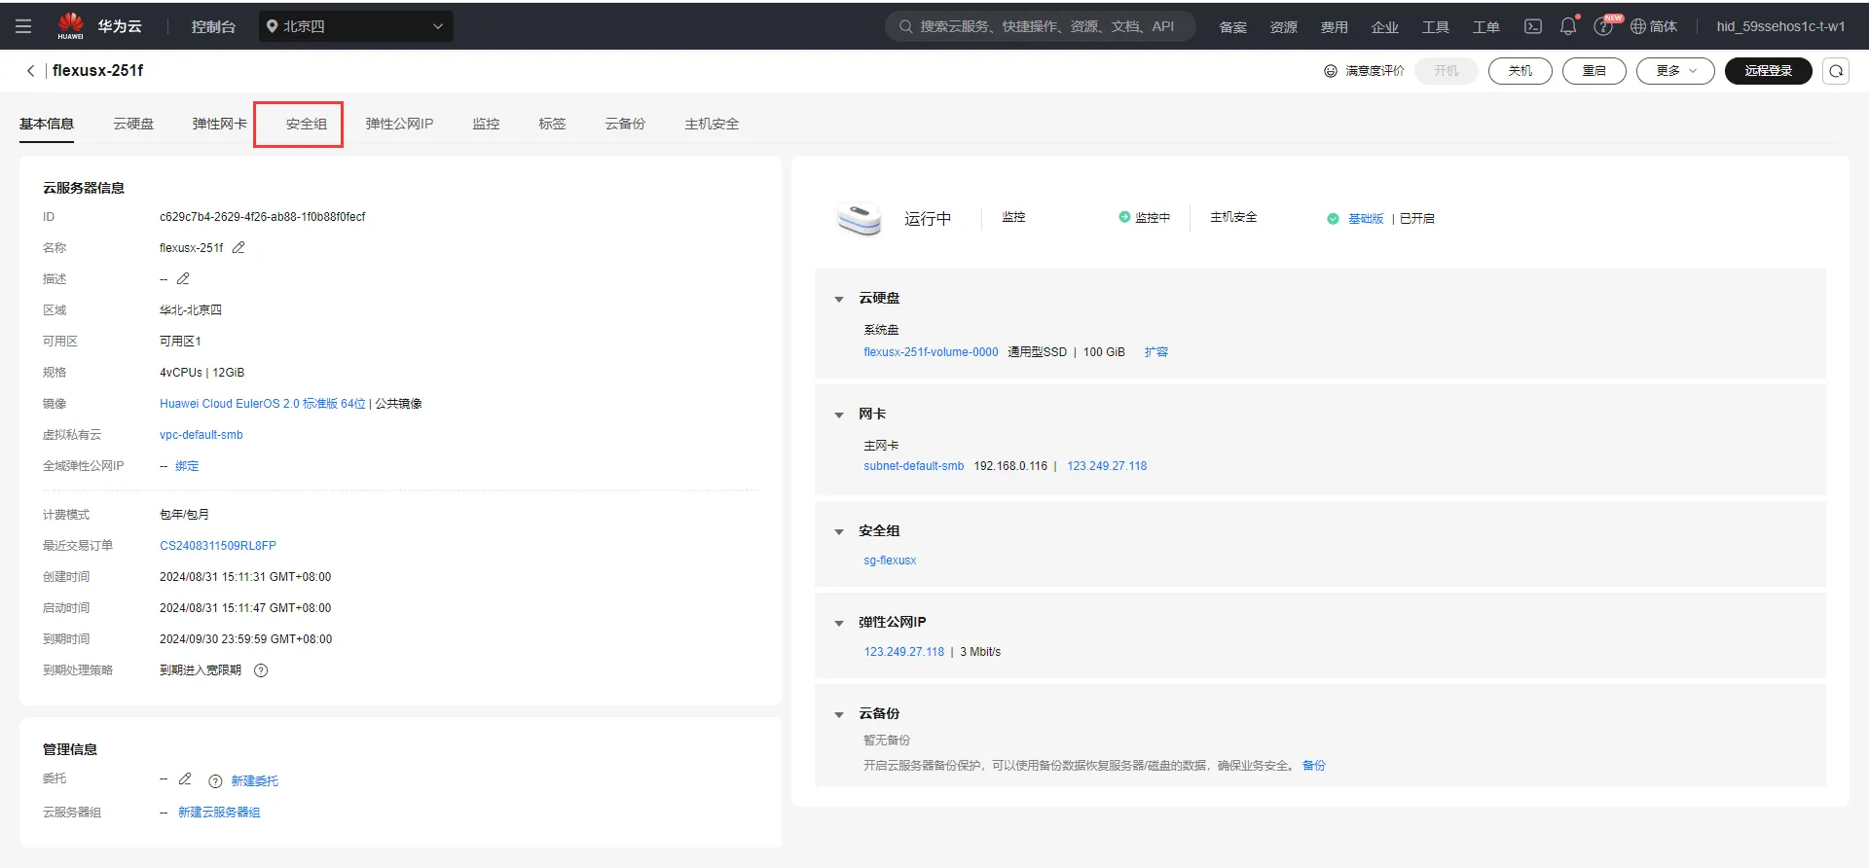Click 扩容 to expand disk
The height and width of the screenshot is (868, 1869).
[x=1156, y=352]
